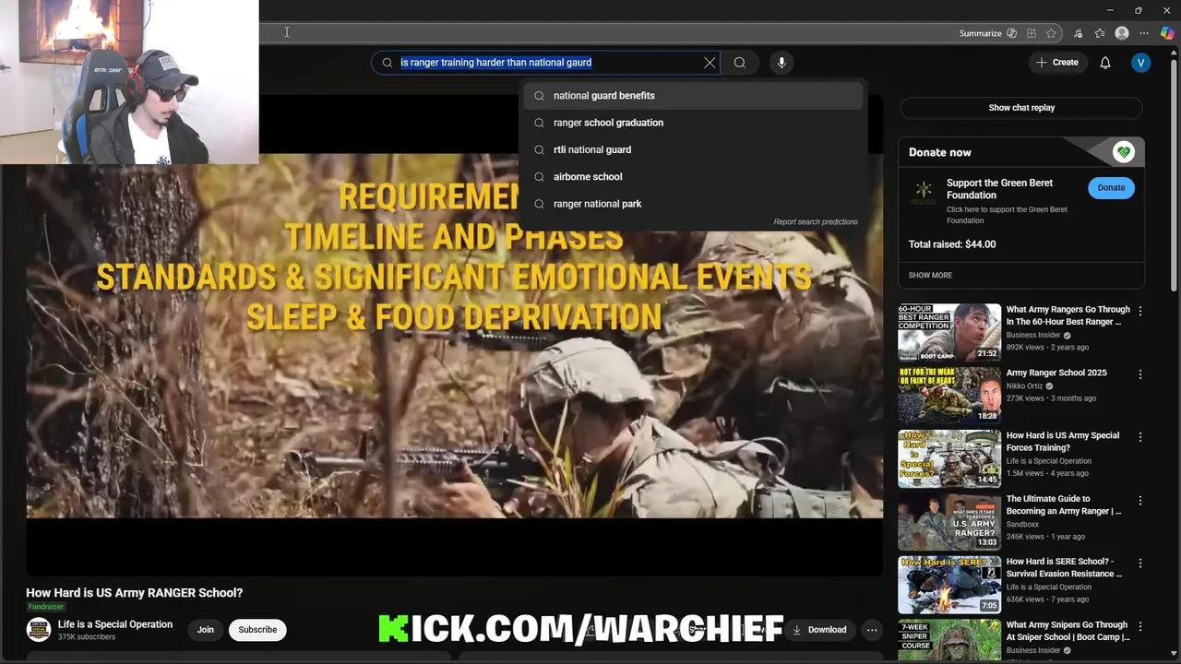Viewport: 1181px width, 664px height.
Task: Click the Green Beret Foundation logo
Action: point(924,192)
